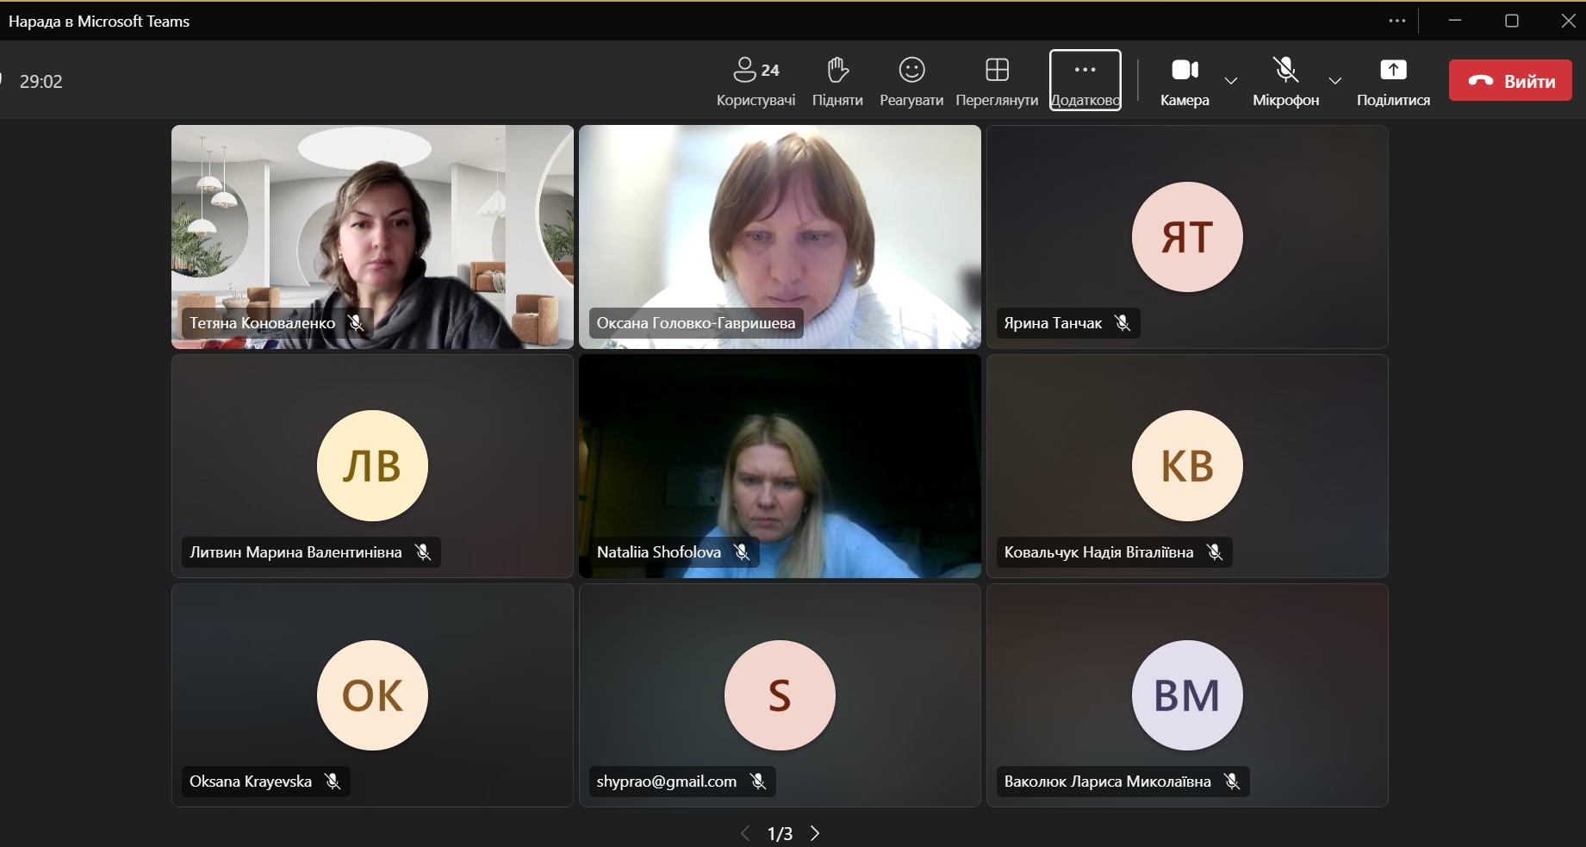This screenshot has width=1586, height=847.
Task: Toggle the Камера camera on or off
Action: point(1185,81)
